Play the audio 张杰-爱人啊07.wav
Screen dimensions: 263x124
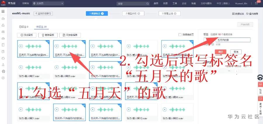point(21,67)
